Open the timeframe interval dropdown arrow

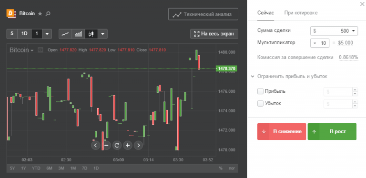coord(47,34)
